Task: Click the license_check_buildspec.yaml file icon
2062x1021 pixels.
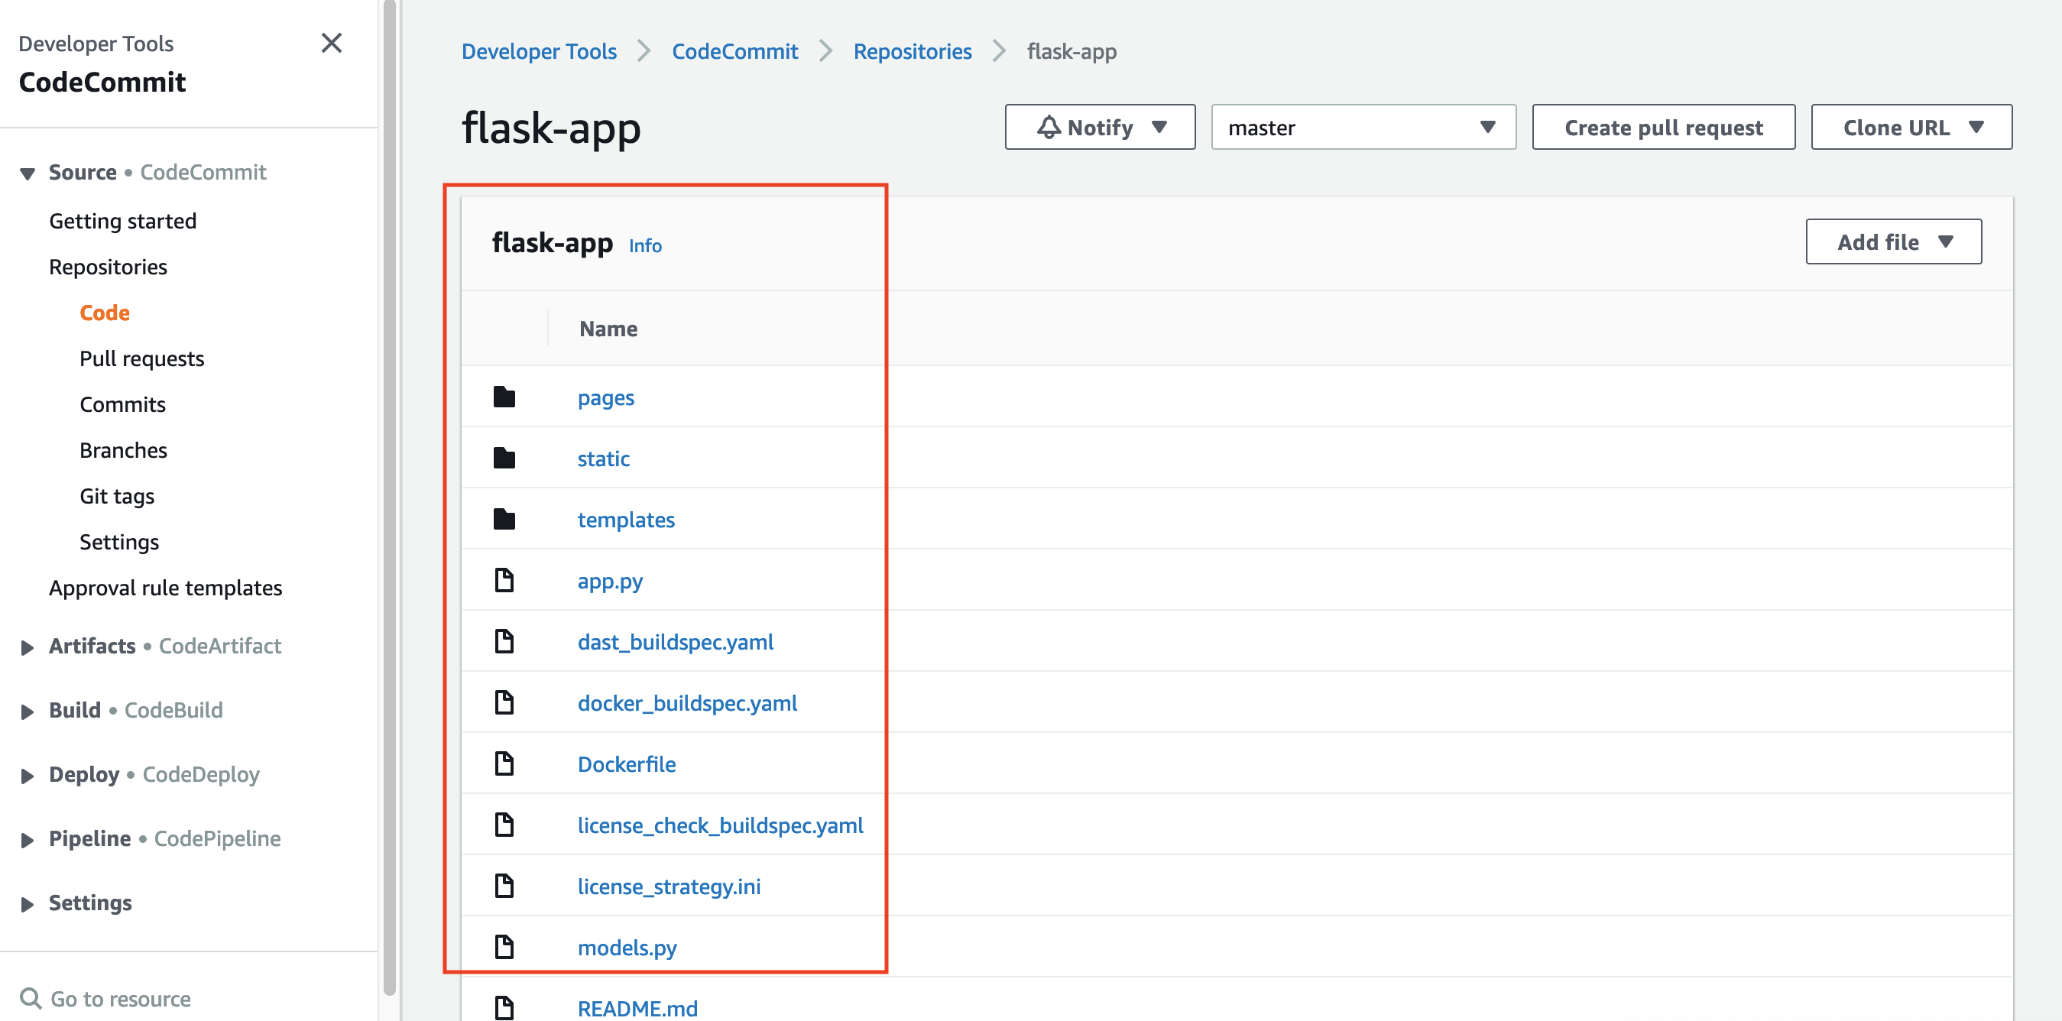Action: point(504,824)
